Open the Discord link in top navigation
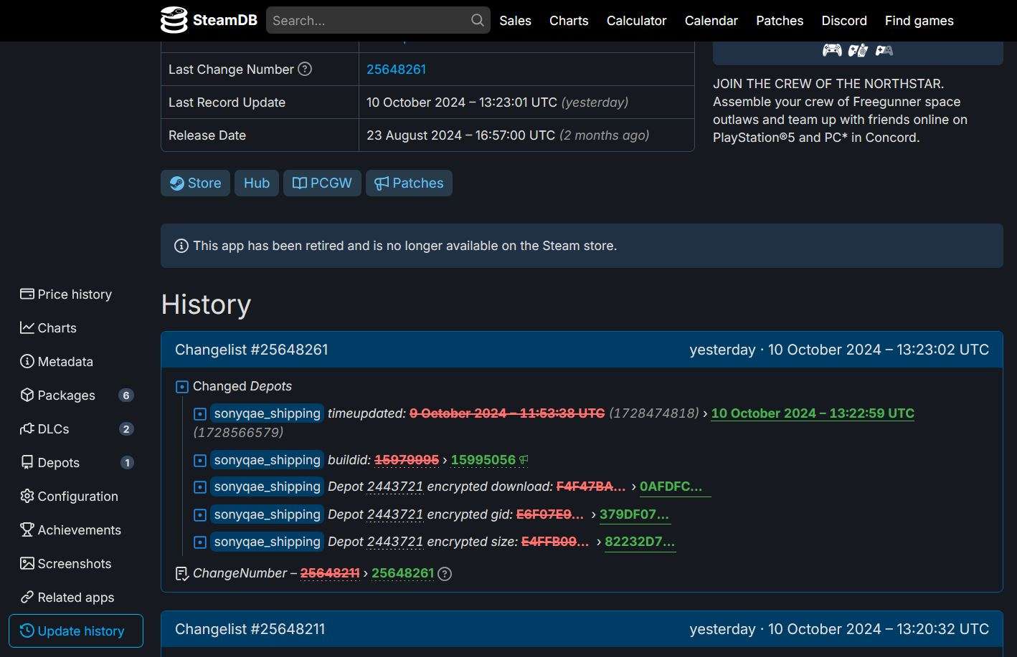Image resolution: width=1017 pixels, height=657 pixels. (x=844, y=21)
